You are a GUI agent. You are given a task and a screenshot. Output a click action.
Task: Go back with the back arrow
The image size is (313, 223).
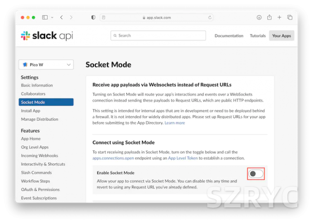click(x=61, y=17)
